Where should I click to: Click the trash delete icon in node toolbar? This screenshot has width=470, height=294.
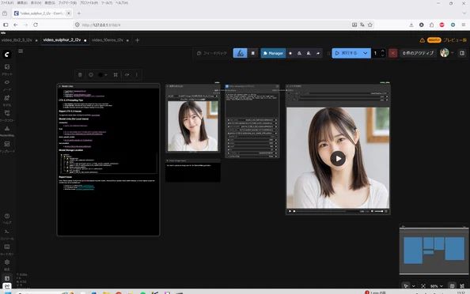[x=80, y=75]
